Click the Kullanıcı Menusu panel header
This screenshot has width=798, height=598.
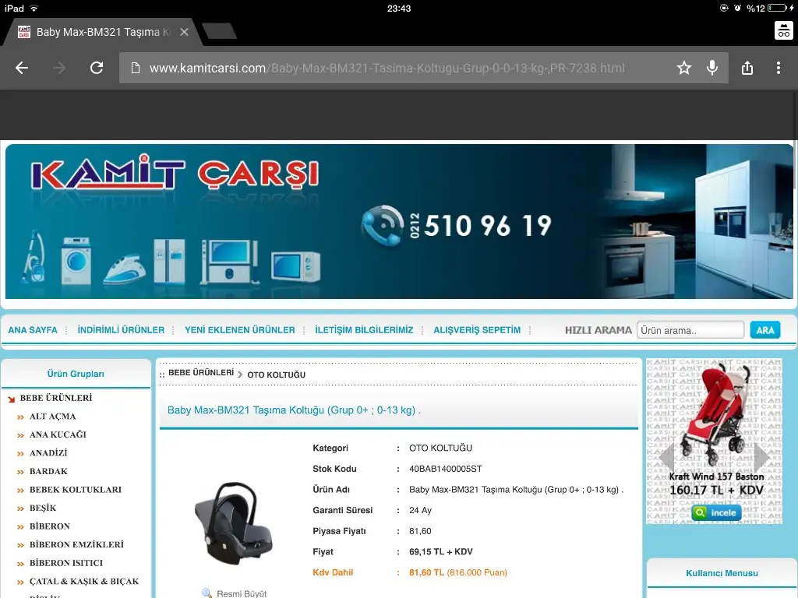[722, 573]
